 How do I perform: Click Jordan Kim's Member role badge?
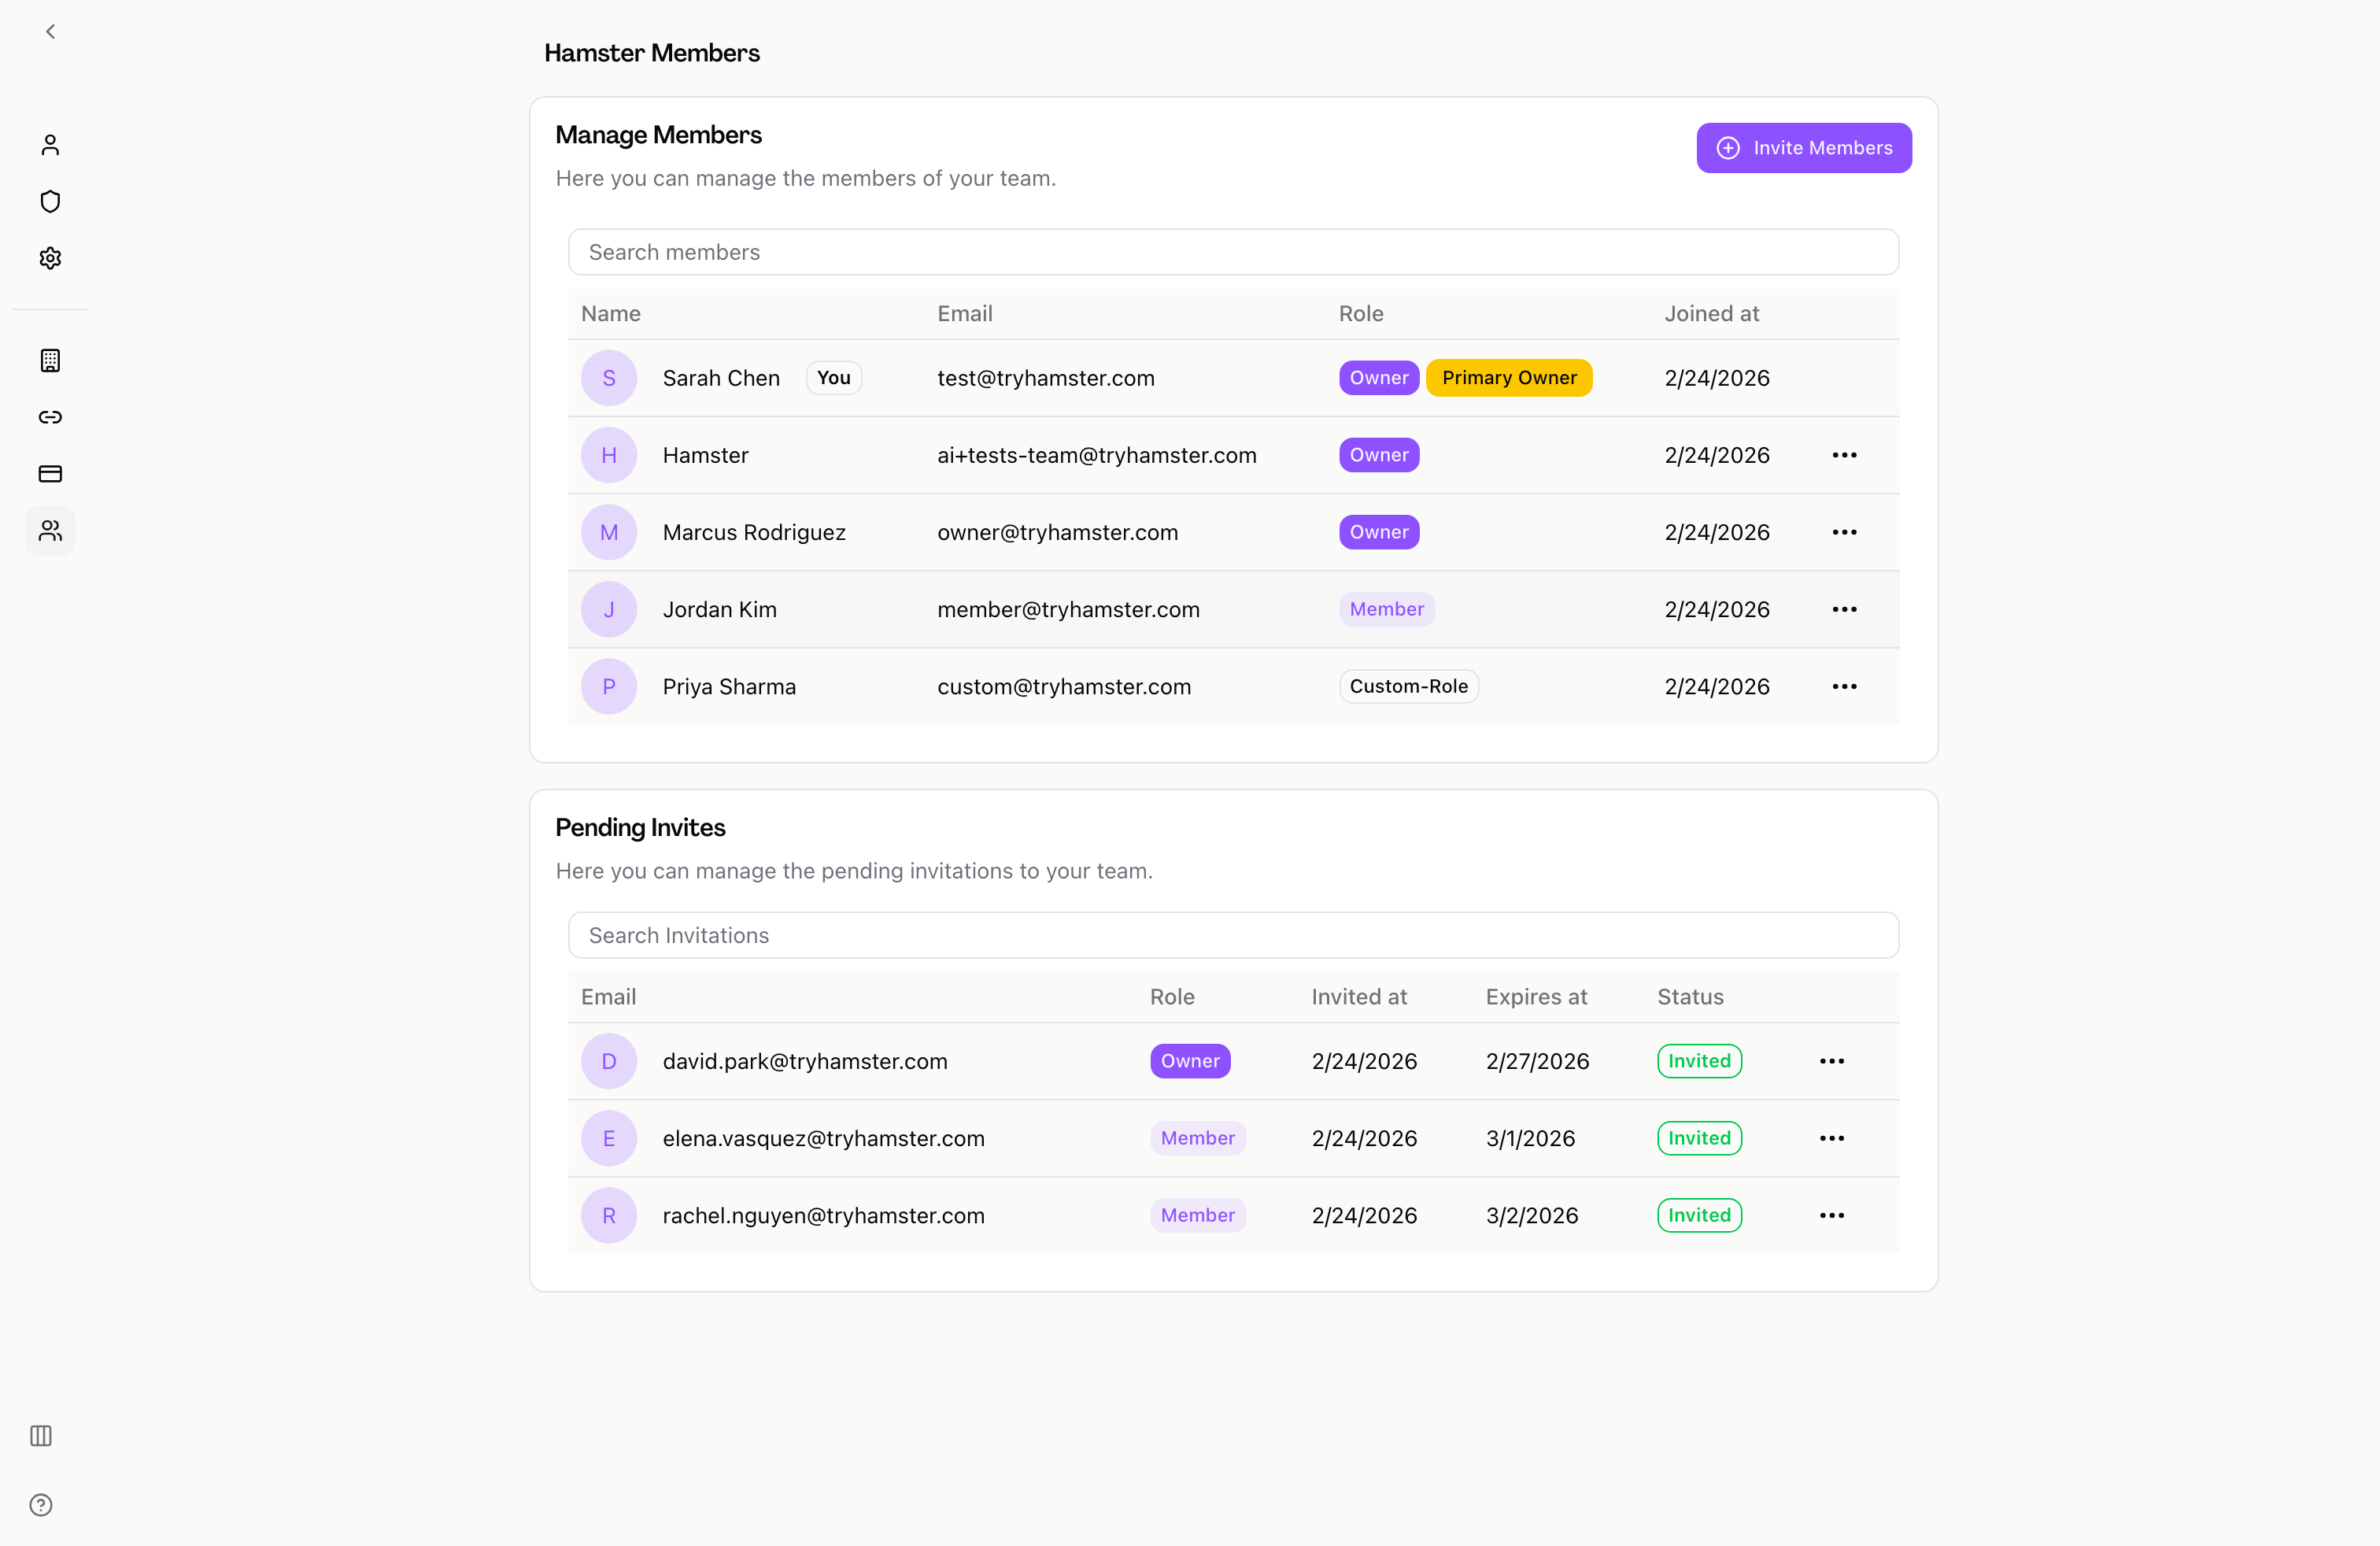click(1387, 609)
